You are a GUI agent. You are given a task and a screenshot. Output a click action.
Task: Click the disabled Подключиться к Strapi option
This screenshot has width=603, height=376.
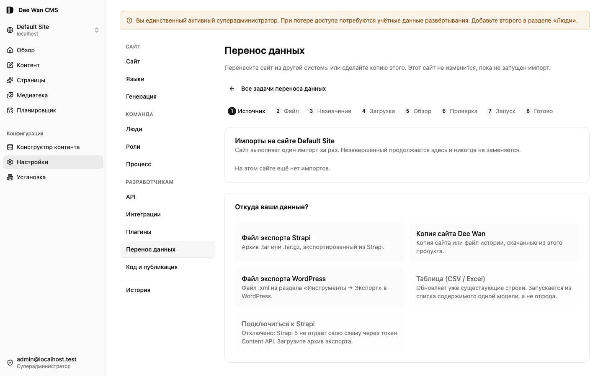(x=320, y=333)
